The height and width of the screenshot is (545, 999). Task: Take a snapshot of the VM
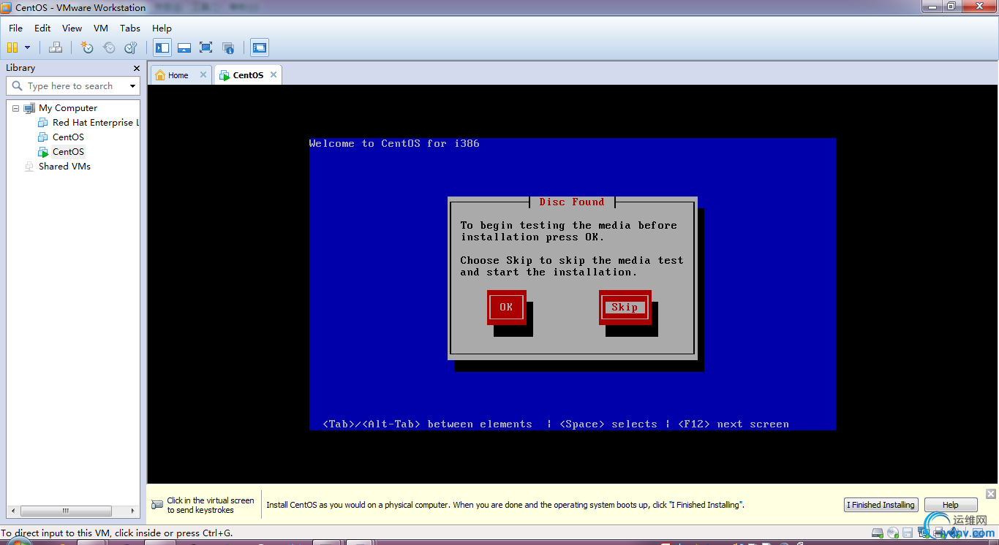[87, 47]
